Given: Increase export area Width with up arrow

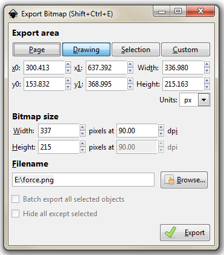Looking at the screenshot, I should coord(207,65).
